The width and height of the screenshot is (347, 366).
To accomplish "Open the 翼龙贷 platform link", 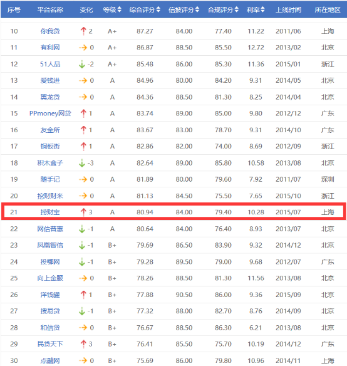I will 50,97.
